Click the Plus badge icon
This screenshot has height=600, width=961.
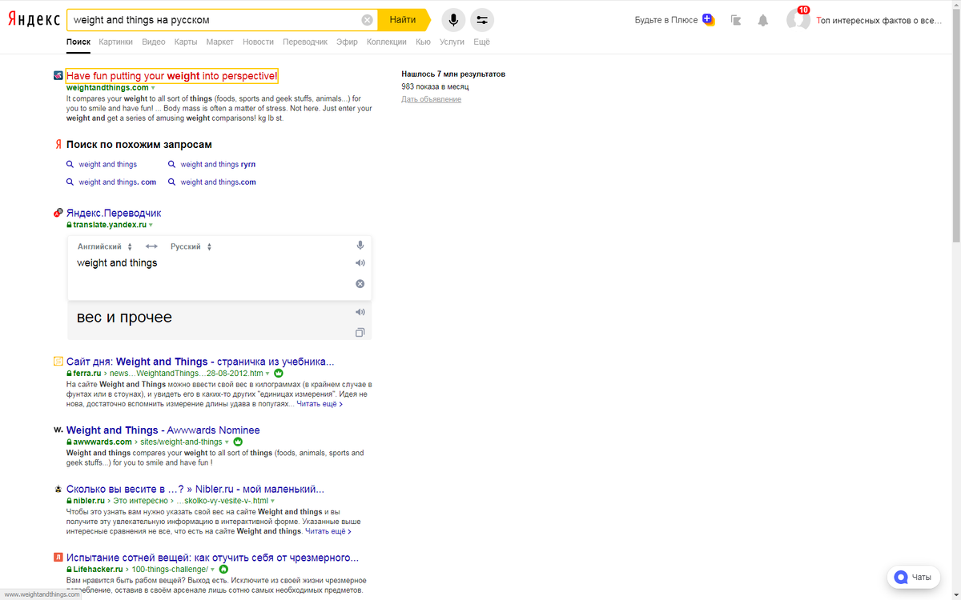[708, 19]
